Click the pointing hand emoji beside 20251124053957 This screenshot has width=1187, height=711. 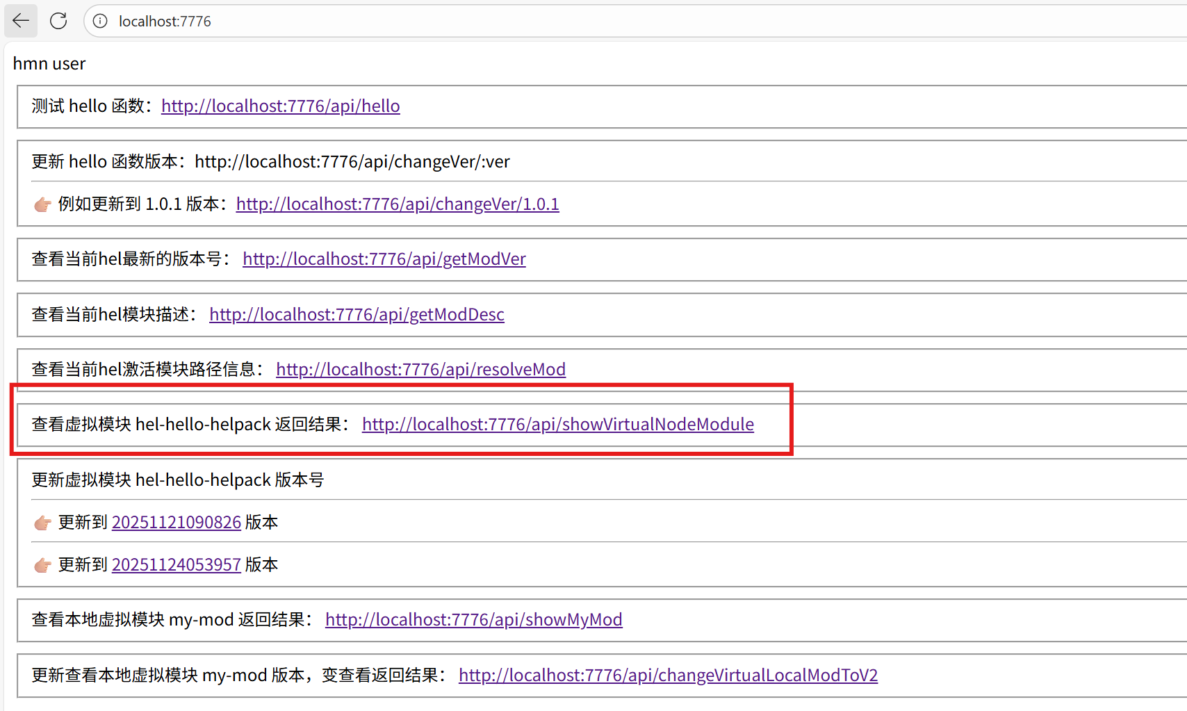coord(42,565)
